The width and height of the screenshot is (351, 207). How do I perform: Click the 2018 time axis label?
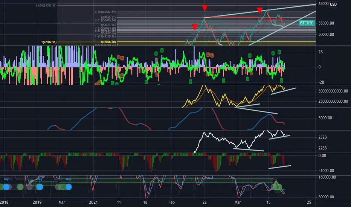tap(4, 202)
